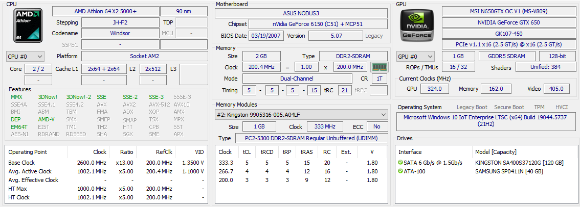580x207 pixels.
Task: Select the HT Max row label
Action: (x=18, y=189)
